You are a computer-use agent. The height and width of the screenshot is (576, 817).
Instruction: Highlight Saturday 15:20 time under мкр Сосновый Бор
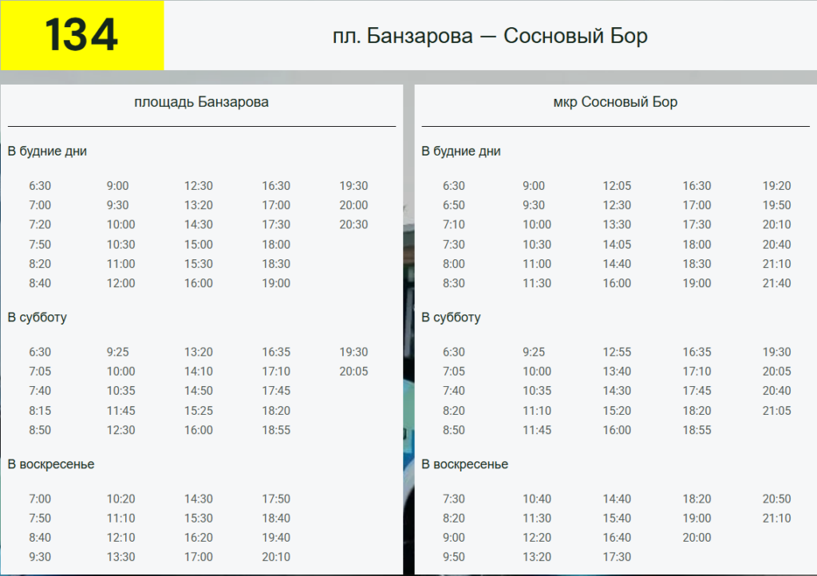click(617, 410)
